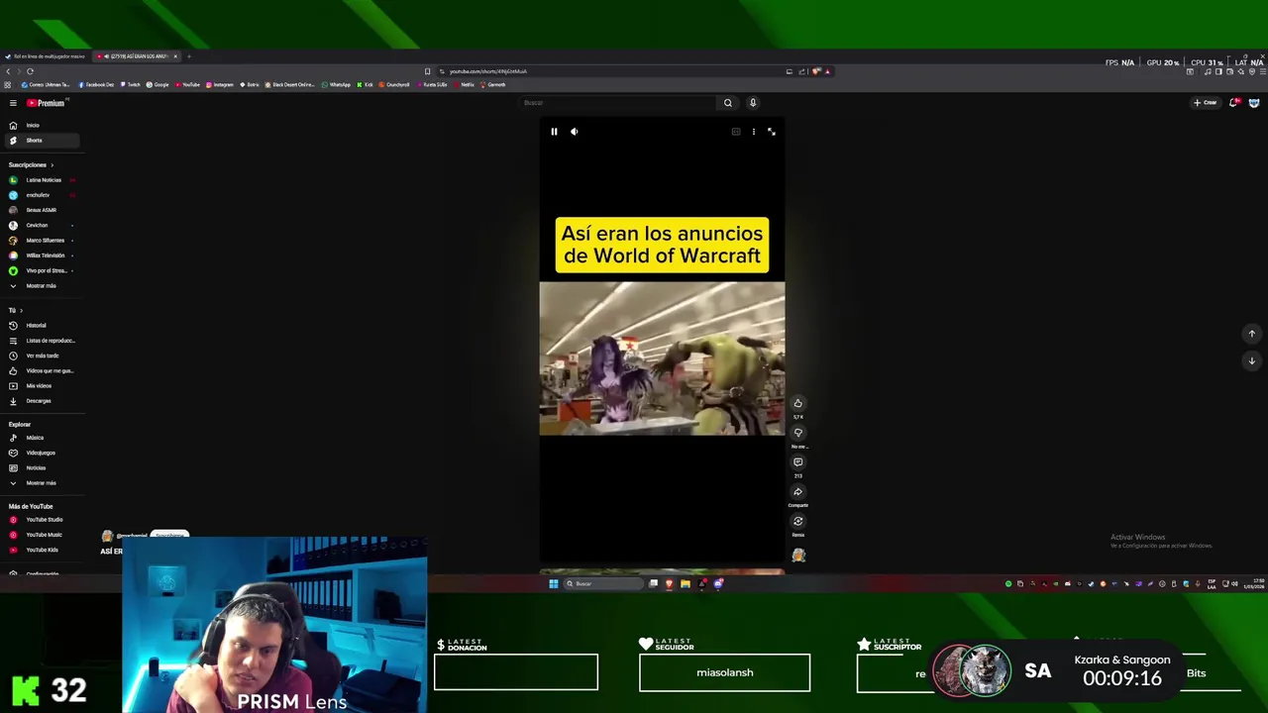This screenshot has height=713, width=1268.
Task: Open the account avatar menu
Action: (1254, 103)
